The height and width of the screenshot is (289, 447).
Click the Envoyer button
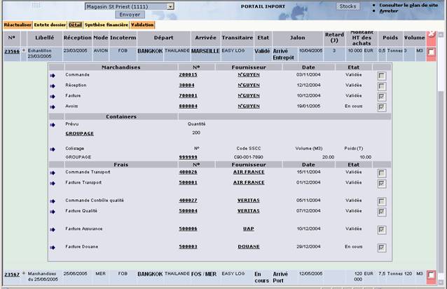click(130, 15)
